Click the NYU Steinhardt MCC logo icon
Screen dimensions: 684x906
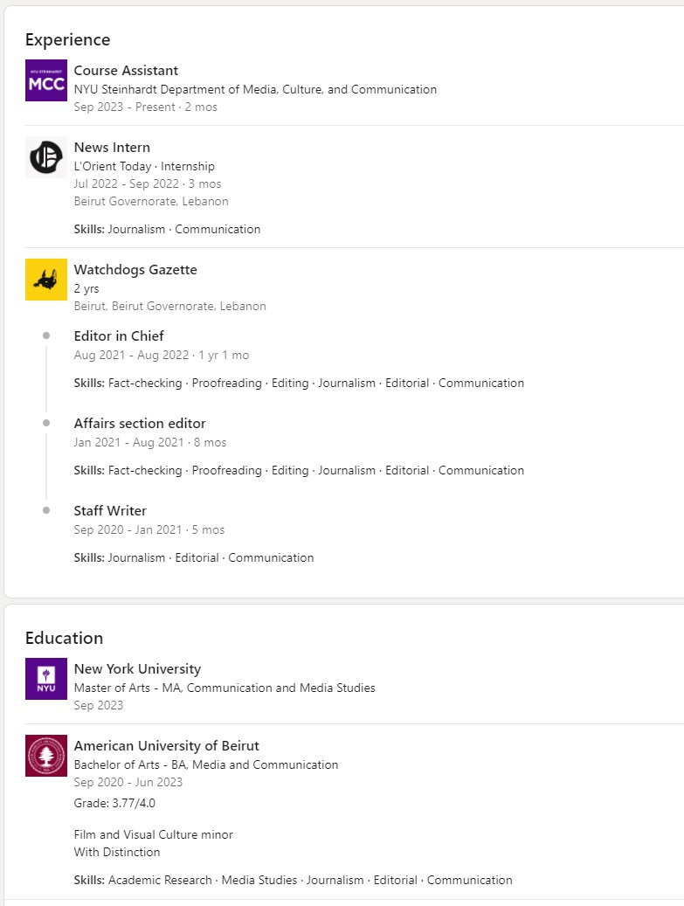(x=46, y=80)
